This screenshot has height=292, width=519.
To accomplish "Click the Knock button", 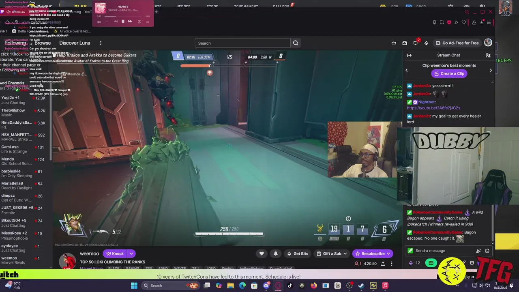I will (115, 253).
